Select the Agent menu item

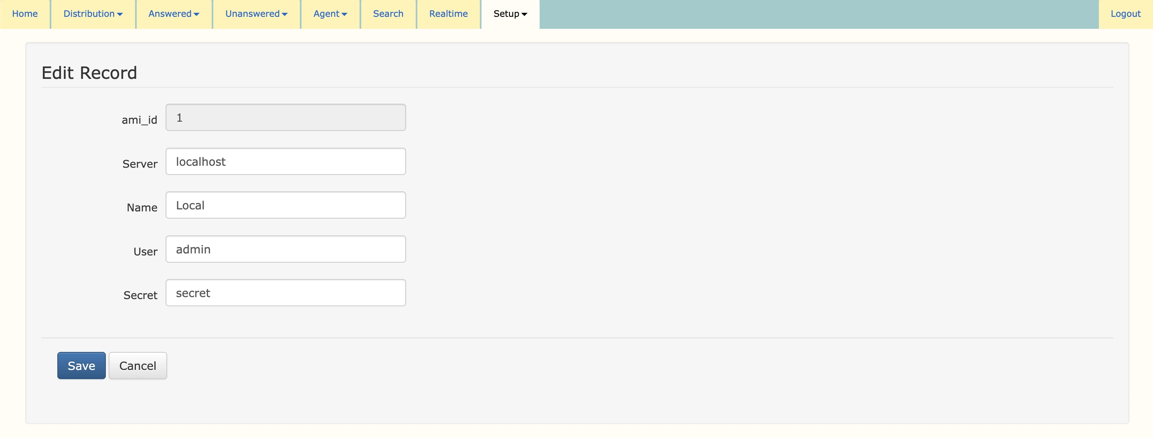tap(330, 14)
